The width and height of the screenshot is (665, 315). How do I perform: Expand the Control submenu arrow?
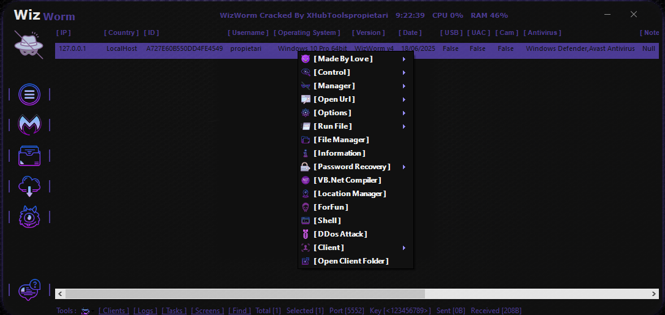tap(404, 72)
